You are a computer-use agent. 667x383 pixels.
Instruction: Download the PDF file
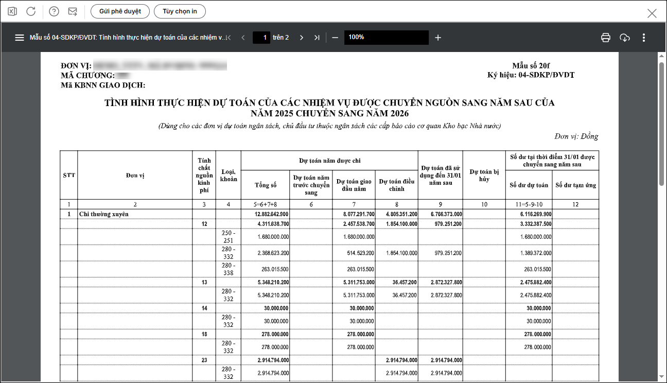point(625,38)
